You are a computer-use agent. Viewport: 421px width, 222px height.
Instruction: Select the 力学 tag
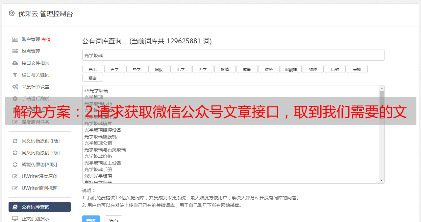(203, 69)
